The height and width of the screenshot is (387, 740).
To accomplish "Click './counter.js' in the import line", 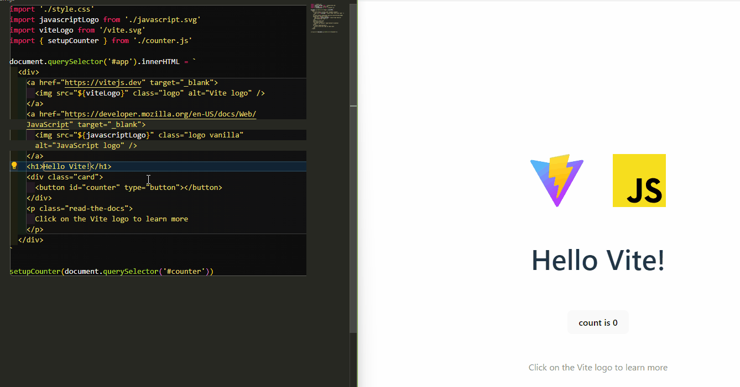I will click(x=163, y=40).
